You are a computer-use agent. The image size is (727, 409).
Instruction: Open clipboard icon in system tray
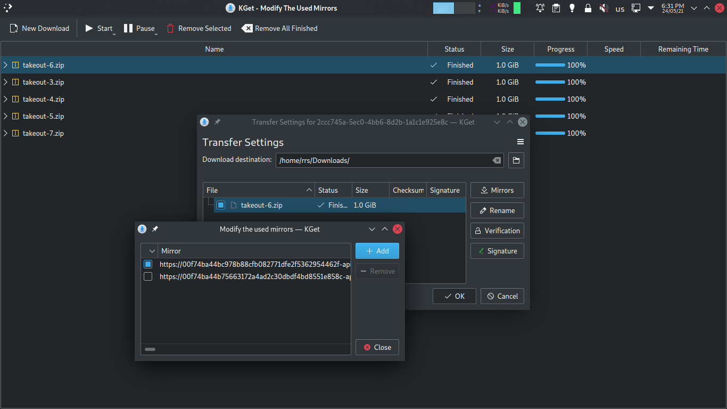pyautogui.click(x=556, y=8)
